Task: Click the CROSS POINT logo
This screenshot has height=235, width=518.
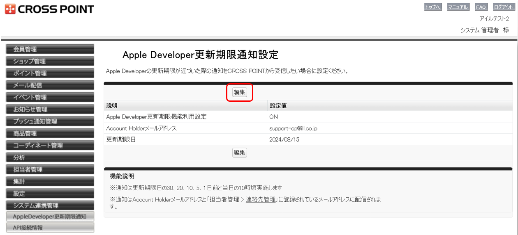Action: pyautogui.click(x=49, y=9)
